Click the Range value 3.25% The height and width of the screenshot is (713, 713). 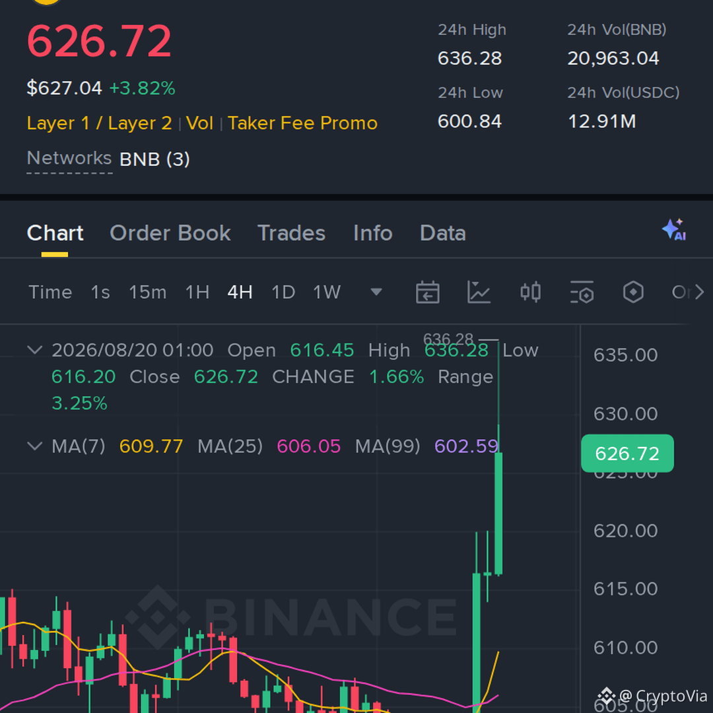pyautogui.click(x=80, y=403)
